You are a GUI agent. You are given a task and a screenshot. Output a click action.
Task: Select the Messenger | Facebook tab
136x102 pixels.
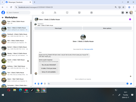18,2
